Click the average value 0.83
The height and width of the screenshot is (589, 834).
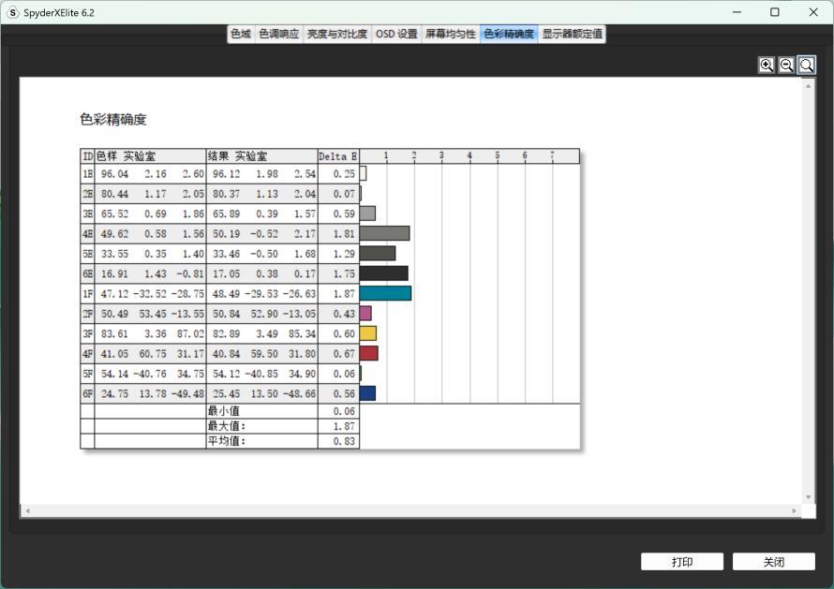(344, 441)
